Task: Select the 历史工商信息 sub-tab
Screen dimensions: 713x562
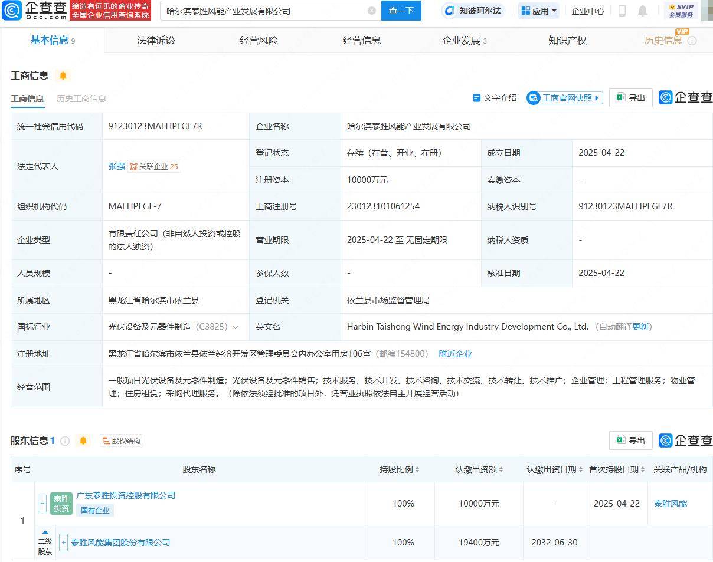Action: (81, 98)
